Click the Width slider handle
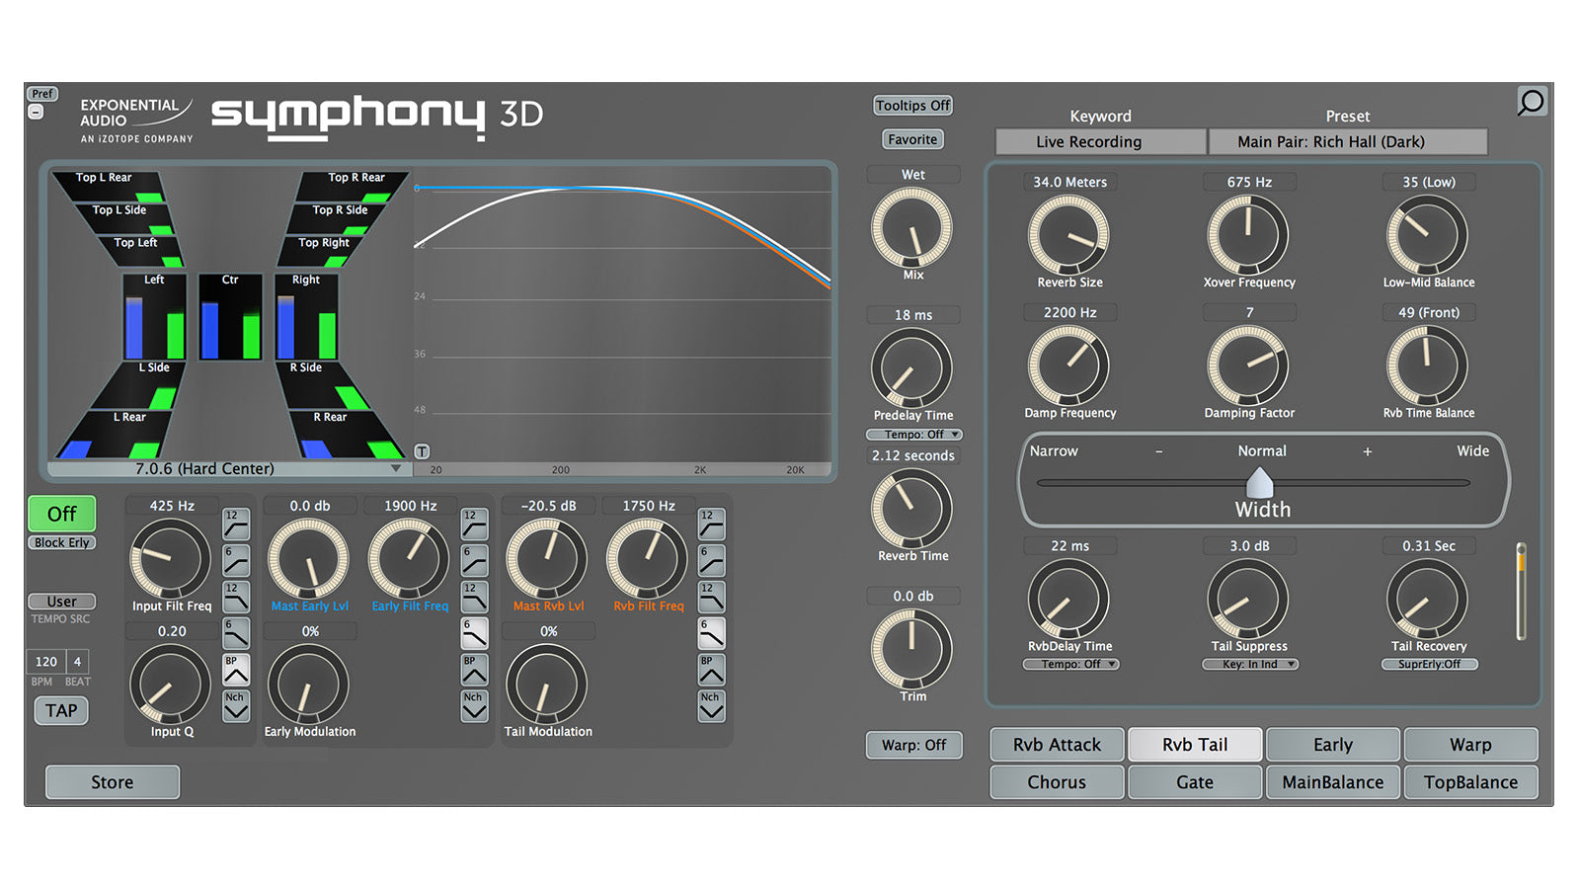Screen dimensions: 1580x889 1260,482
